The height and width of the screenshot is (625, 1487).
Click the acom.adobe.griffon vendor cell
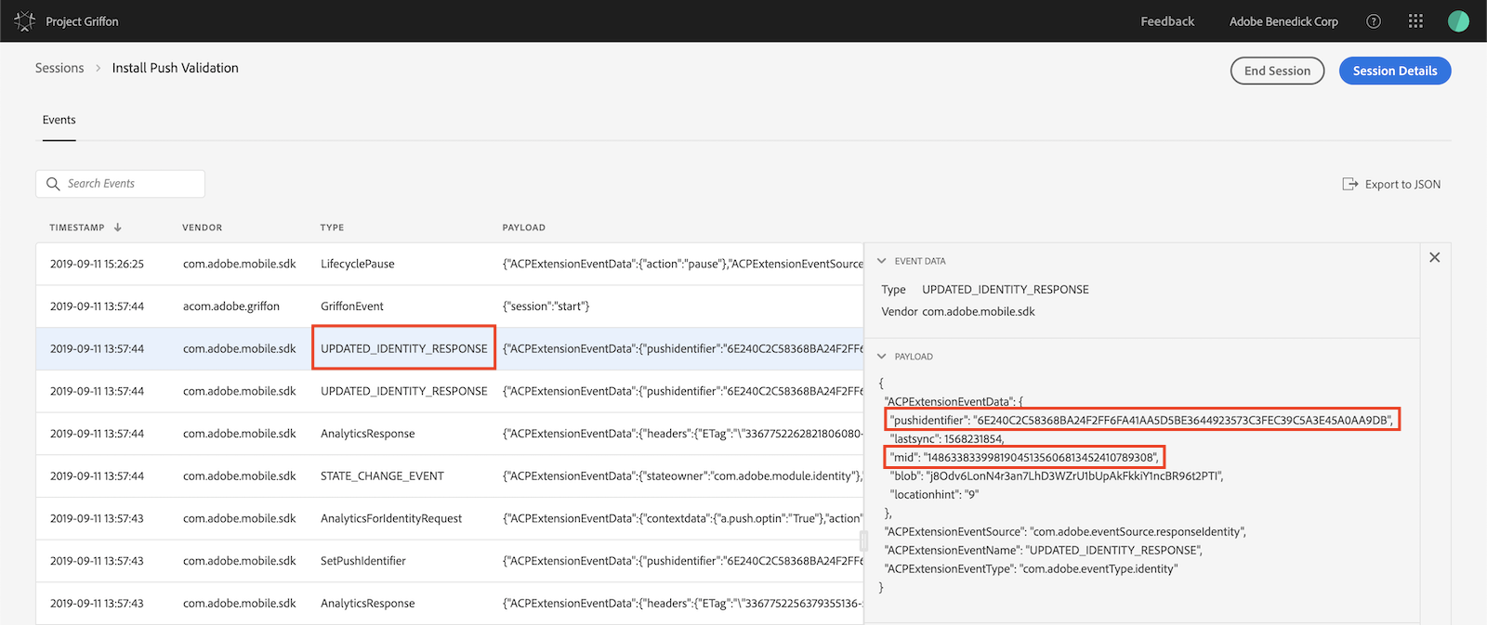point(230,306)
